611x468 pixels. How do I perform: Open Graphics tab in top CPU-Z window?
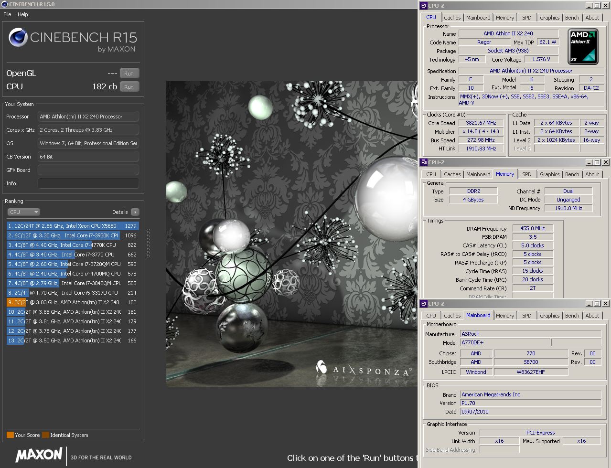tap(549, 18)
